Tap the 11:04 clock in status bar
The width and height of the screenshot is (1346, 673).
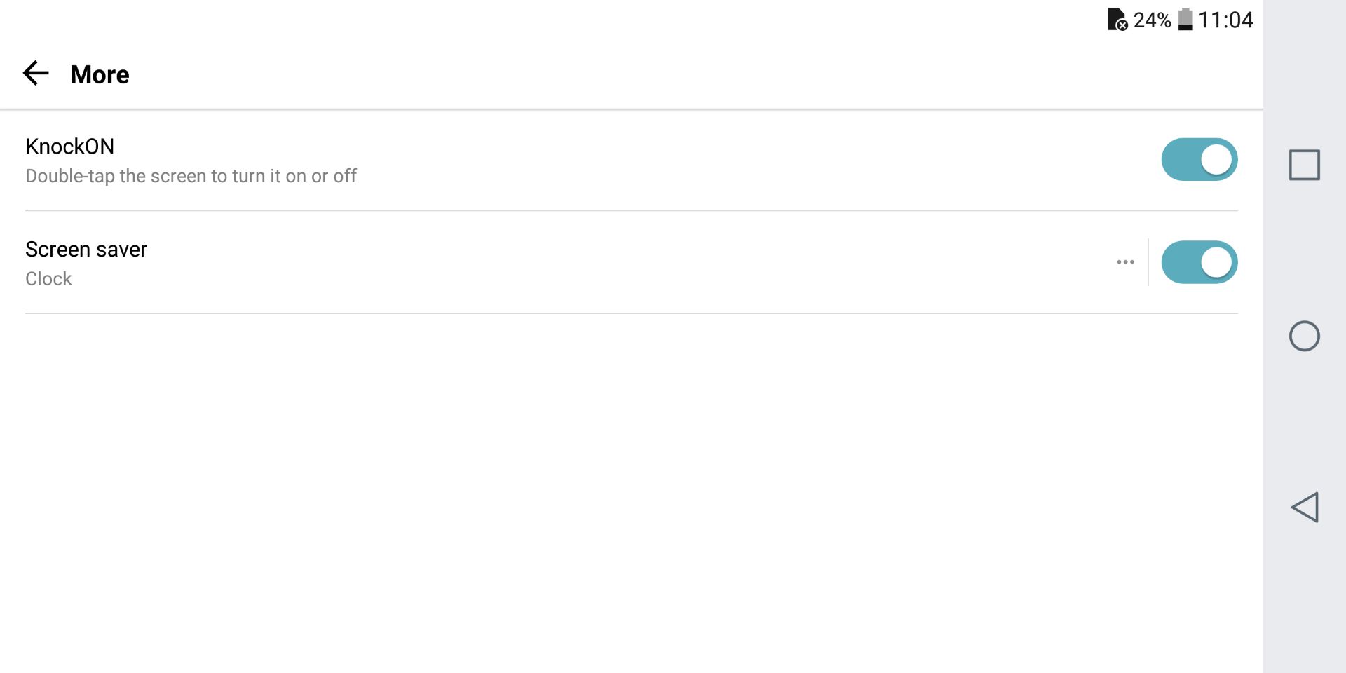tap(1225, 20)
